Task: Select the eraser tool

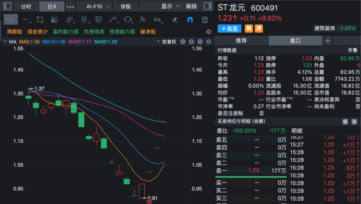Action: 175,20
